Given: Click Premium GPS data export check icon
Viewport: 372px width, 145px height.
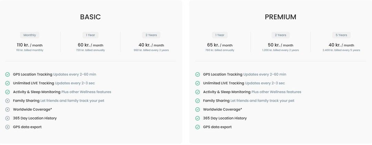Looking at the screenshot, I should [x=197, y=127].
